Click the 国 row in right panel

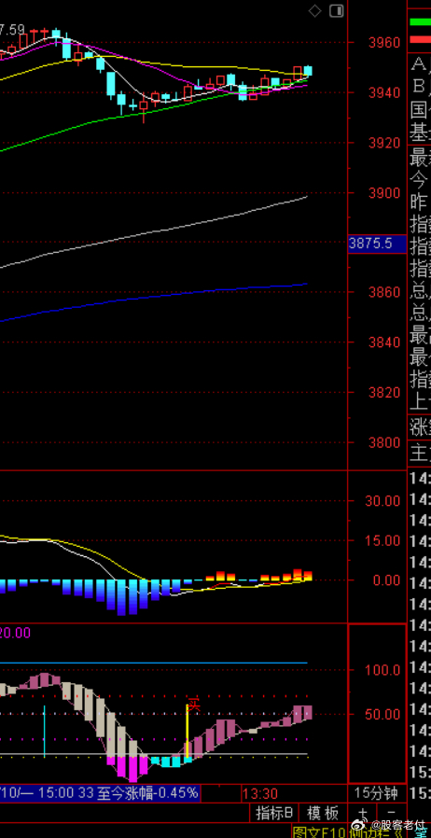pos(419,111)
